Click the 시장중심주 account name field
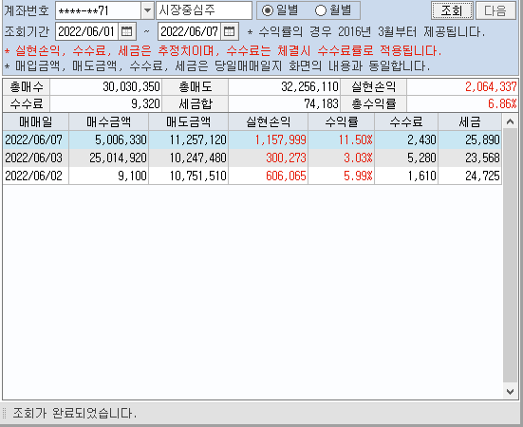523x427 pixels. [x=204, y=10]
